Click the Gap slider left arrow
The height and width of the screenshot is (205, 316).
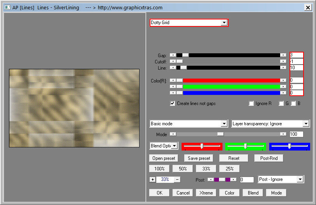(173, 55)
